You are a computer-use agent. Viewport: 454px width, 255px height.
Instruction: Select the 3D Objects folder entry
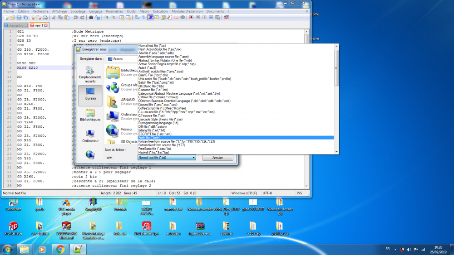[x=122, y=141]
